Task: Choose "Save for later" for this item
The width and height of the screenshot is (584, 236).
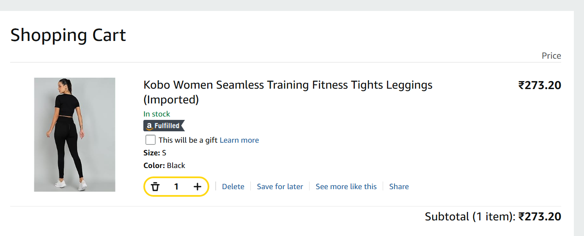Action: point(280,187)
